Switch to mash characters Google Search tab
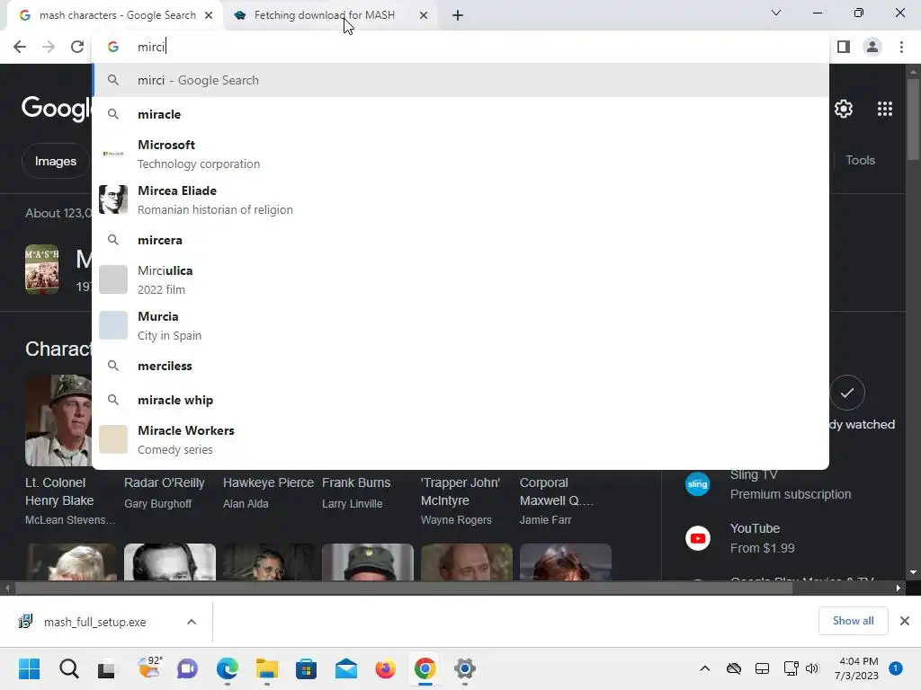This screenshot has width=921, height=690. 115,15
